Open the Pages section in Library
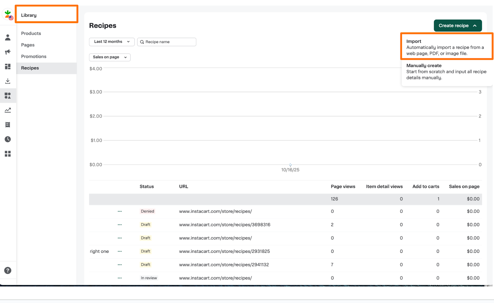The image size is (494, 303). [x=27, y=45]
